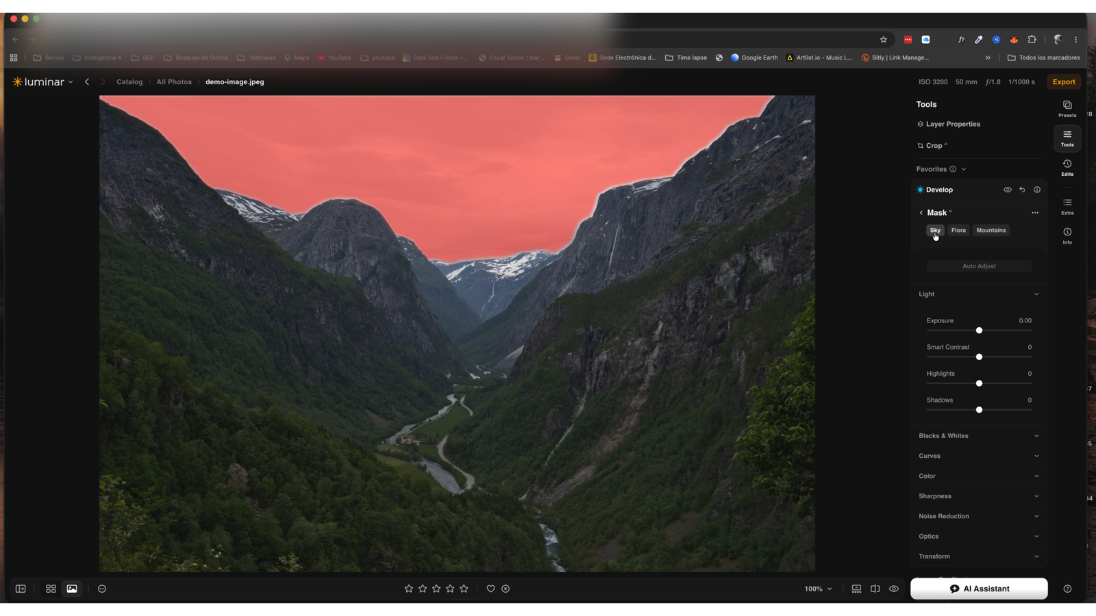Viewport: 1096px width, 616px height.
Task: Toggle the left sidebar panel
Action: tap(21, 589)
